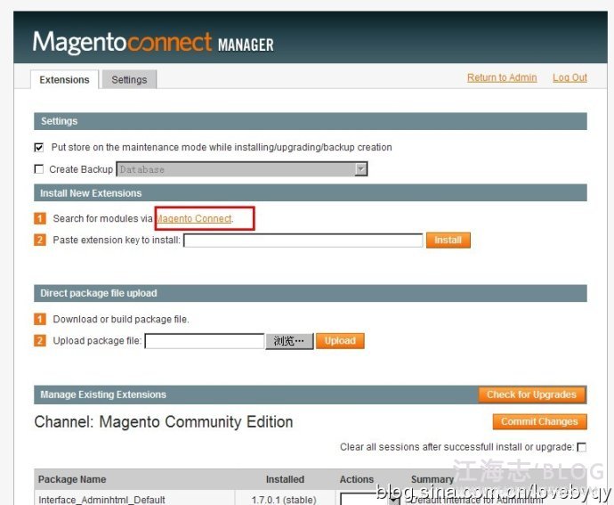Click Check for Upgrades button
The width and height of the screenshot is (614, 505).
coord(532,395)
